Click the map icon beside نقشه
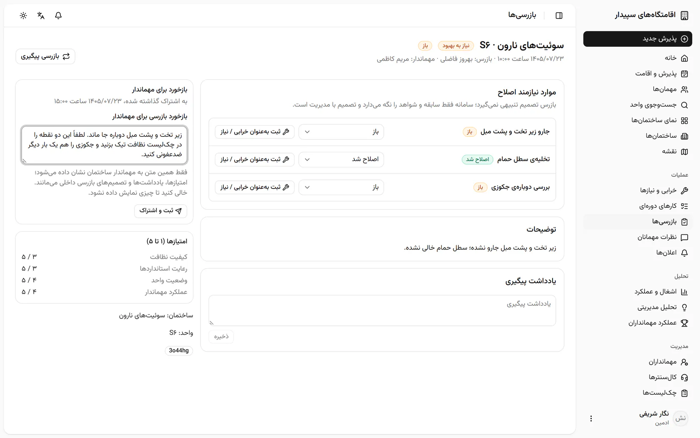700x438 pixels. pyautogui.click(x=684, y=151)
